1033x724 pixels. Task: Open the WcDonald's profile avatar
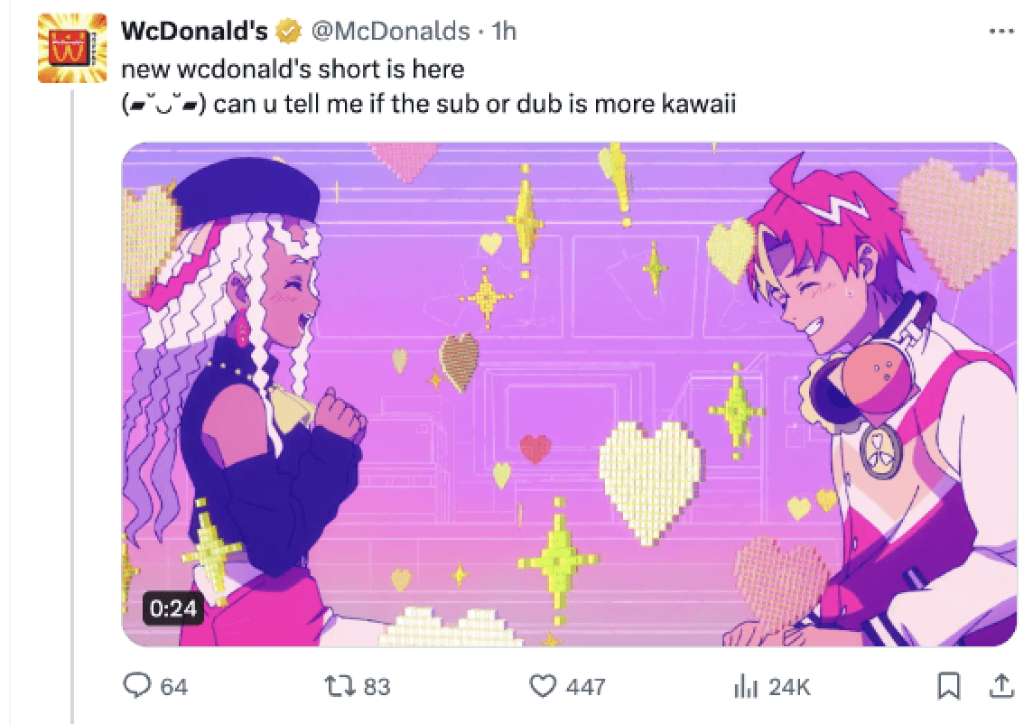click(x=72, y=48)
